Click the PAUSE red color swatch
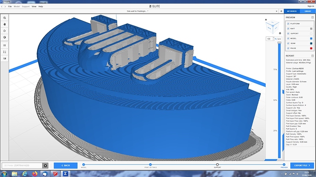Viewport: 316px width, 177px height. click(x=311, y=48)
